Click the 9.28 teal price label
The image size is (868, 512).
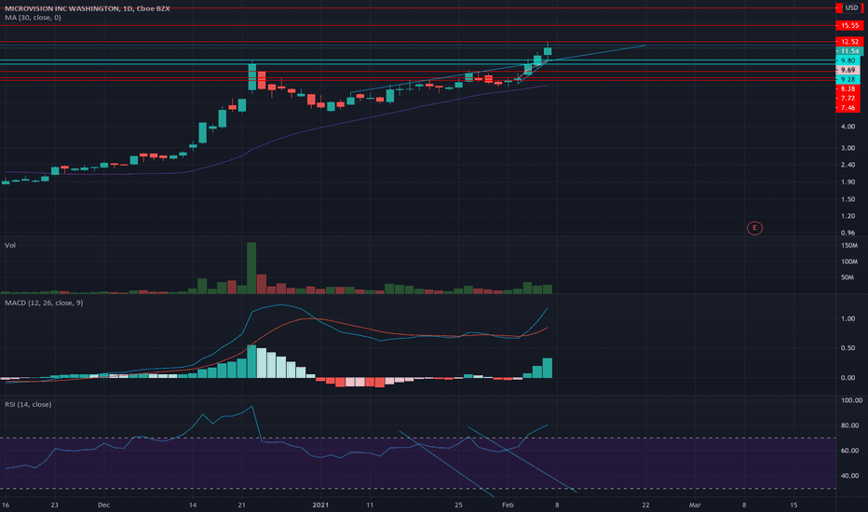pyautogui.click(x=848, y=79)
